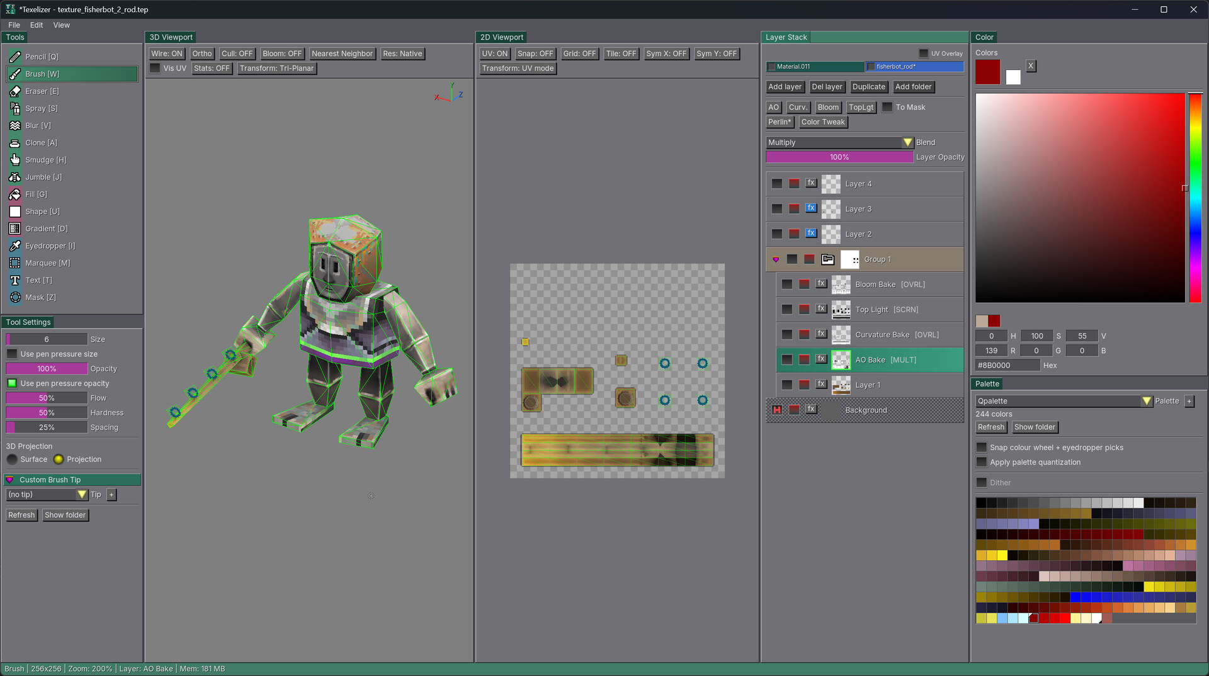The image size is (1209, 676).
Task: Select the Top Light [SCRN] layer thumbnail
Action: click(841, 310)
